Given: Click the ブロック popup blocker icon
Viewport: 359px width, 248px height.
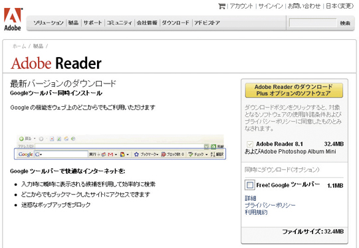Looking at the screenshot, I should point(164,155).
